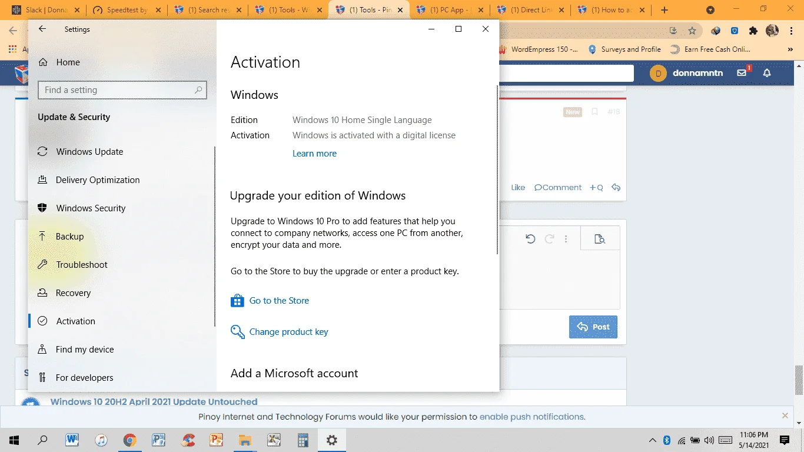Image resolution: width=804 pixels, height=452 pixels.
Task: Click Like on the forum post
Action: click(x=518, y=188)
